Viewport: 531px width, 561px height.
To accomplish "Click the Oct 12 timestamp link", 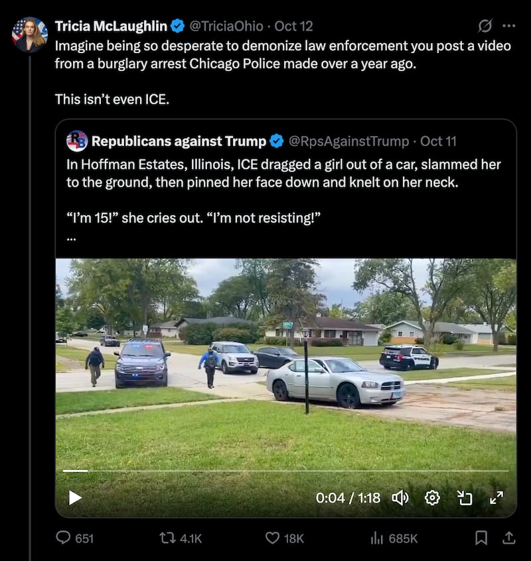I will click(293, 26).
